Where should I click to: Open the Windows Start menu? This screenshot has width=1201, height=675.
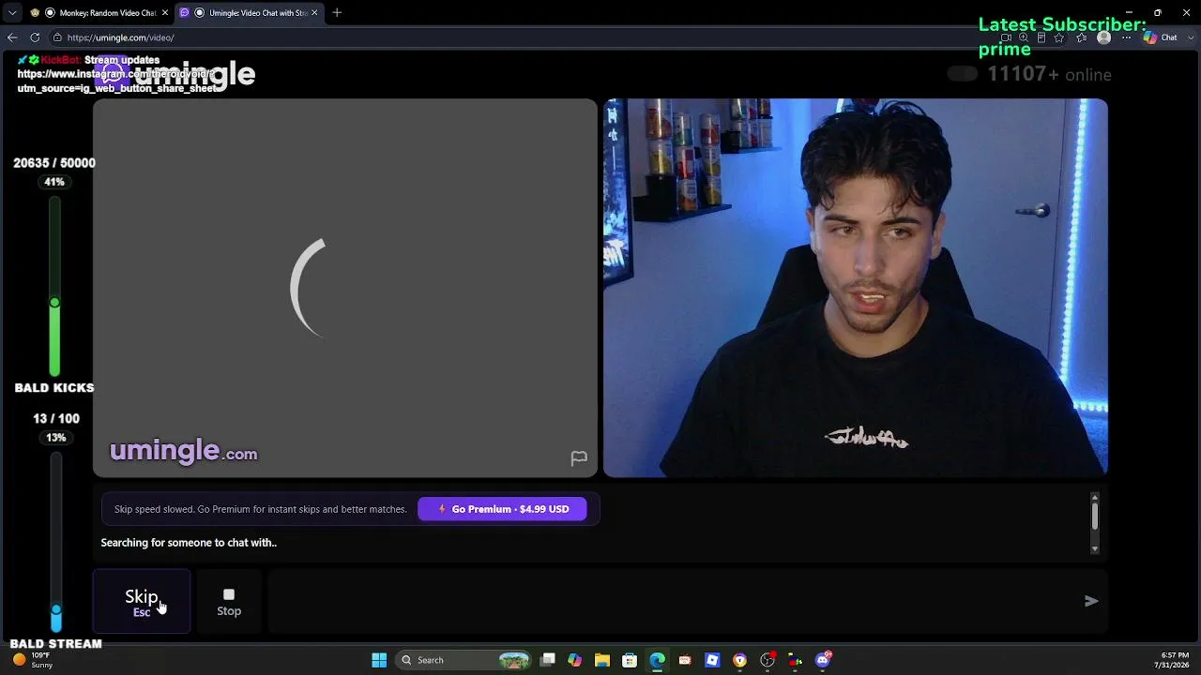(379, 660)
